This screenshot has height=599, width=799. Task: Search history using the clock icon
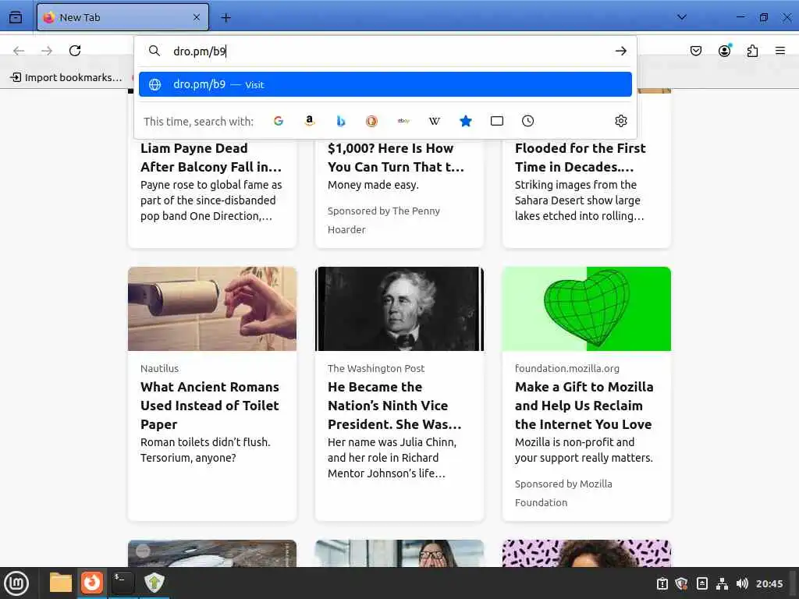coord(528,121)
